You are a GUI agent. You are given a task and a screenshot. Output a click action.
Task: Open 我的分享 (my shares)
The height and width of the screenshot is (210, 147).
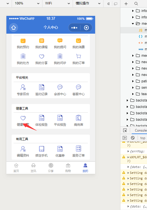click(42, 59)
